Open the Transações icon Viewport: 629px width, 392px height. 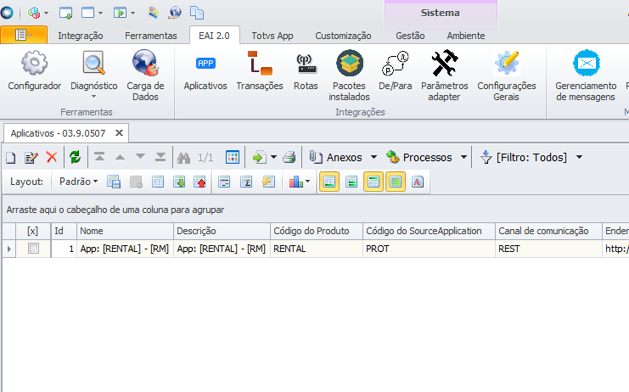260,70
